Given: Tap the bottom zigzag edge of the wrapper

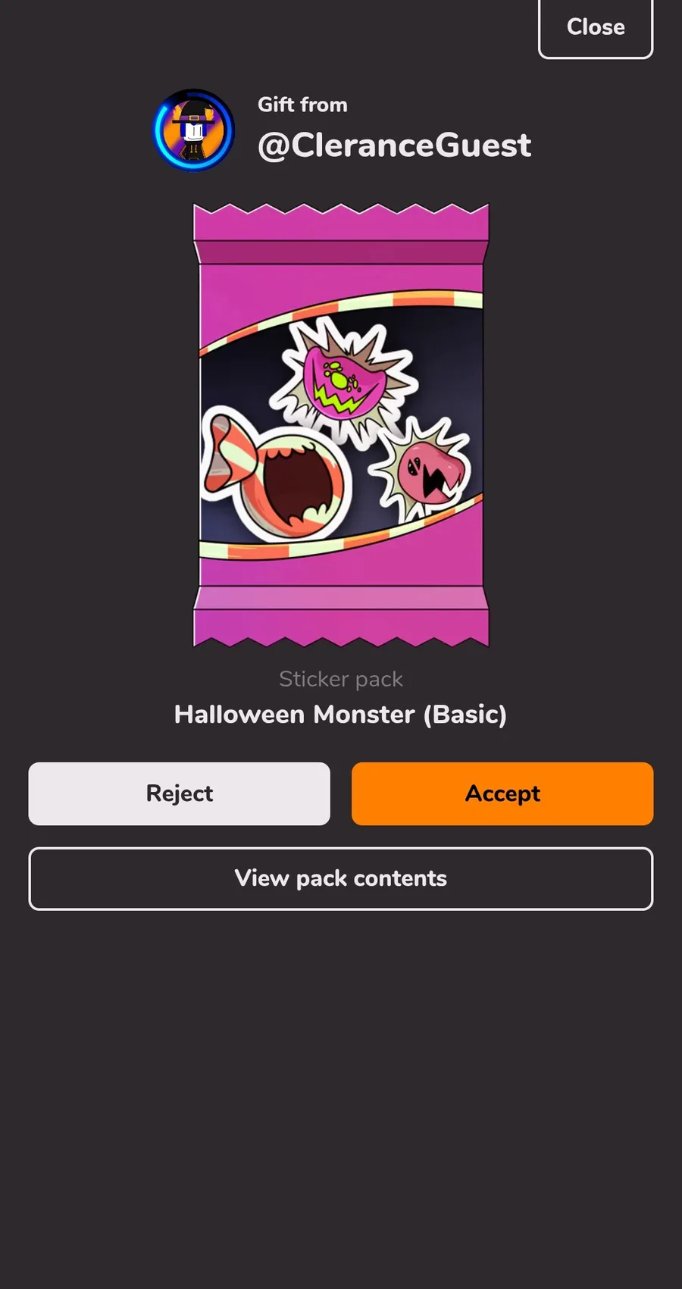Looking at the screenshot, I should pos(341,628).
